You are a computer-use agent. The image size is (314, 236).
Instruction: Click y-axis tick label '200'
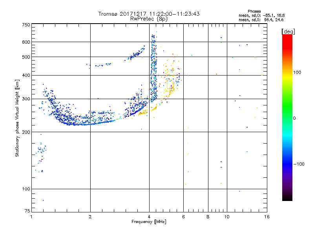26,132
